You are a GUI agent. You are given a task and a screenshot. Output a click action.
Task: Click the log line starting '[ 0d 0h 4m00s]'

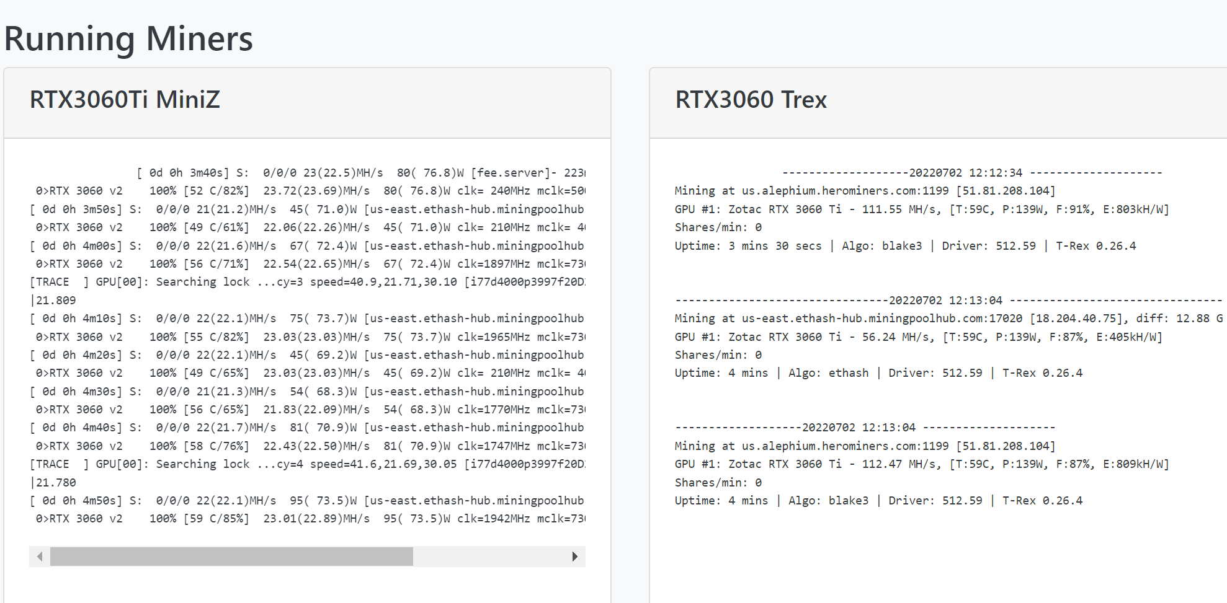pos(307,246)
